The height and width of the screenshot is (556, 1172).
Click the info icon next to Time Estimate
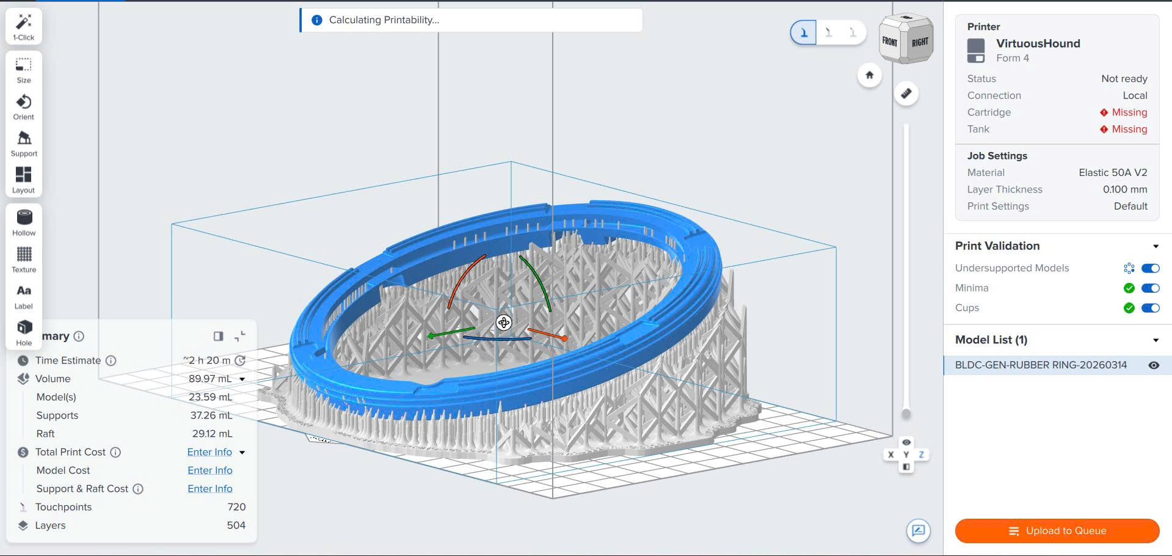111,360
